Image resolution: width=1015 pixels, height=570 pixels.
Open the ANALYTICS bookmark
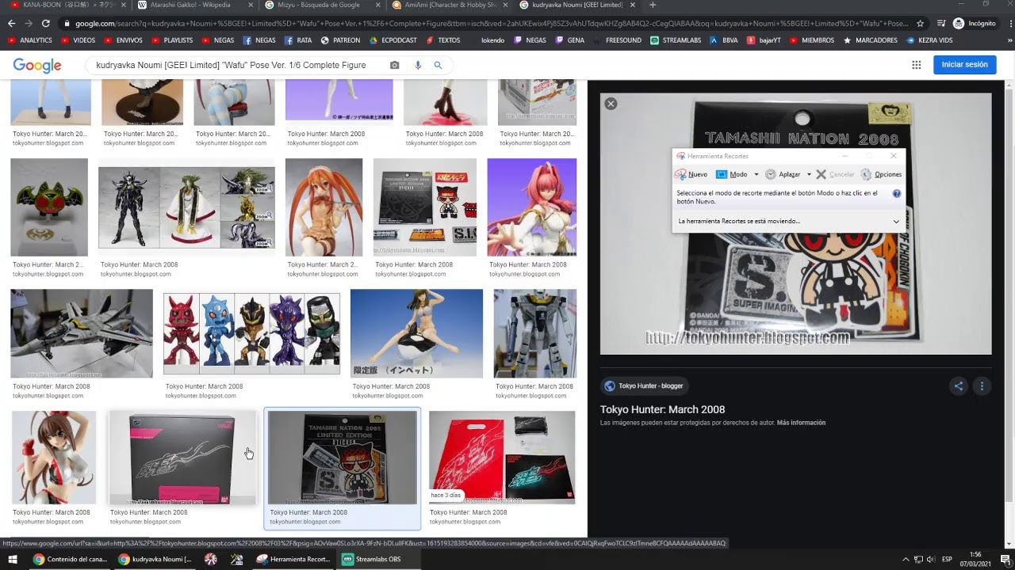[30, 40]
